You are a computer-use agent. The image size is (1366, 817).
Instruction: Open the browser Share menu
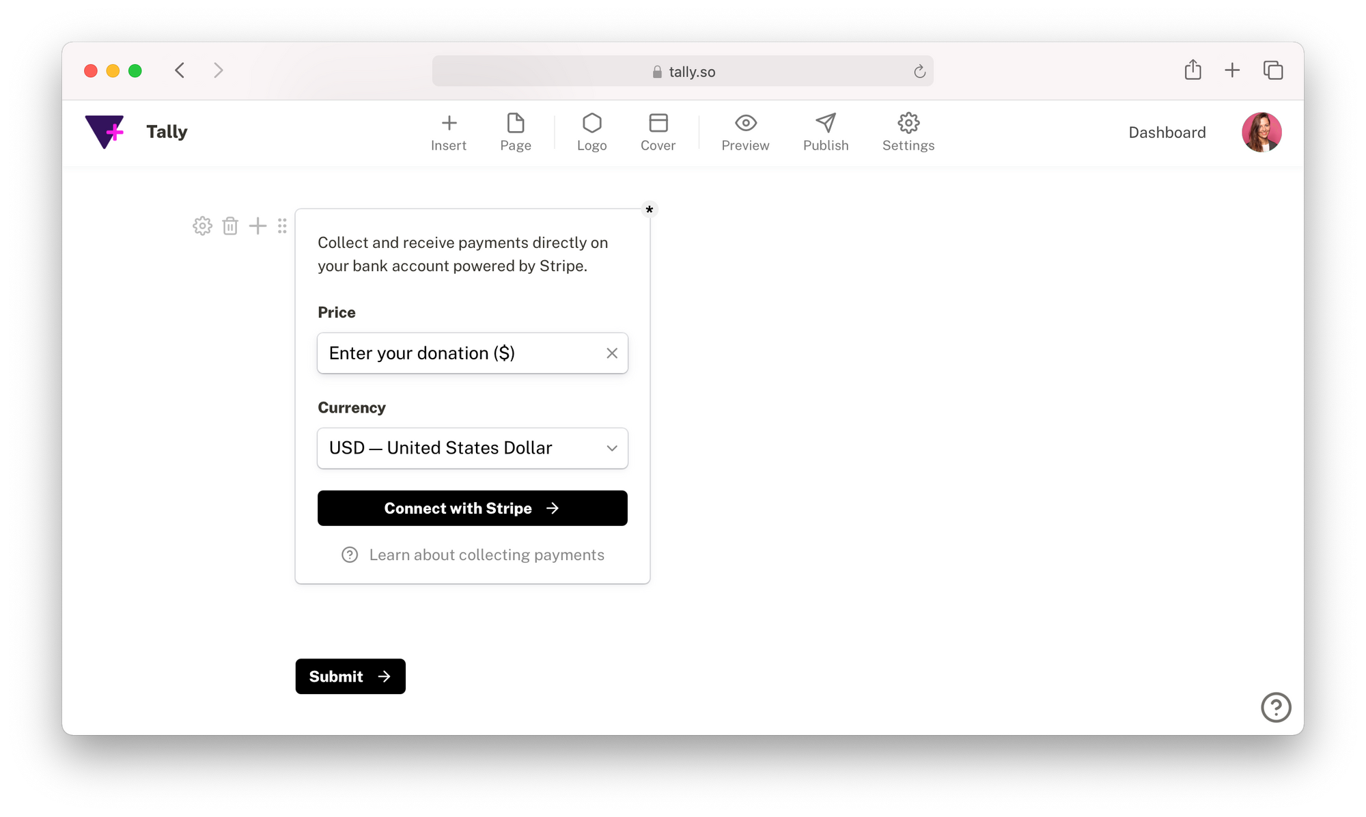(x=1193, y=70)
